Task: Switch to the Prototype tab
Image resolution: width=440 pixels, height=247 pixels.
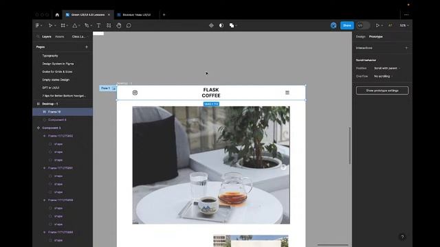Action: [x=376, y=36]
